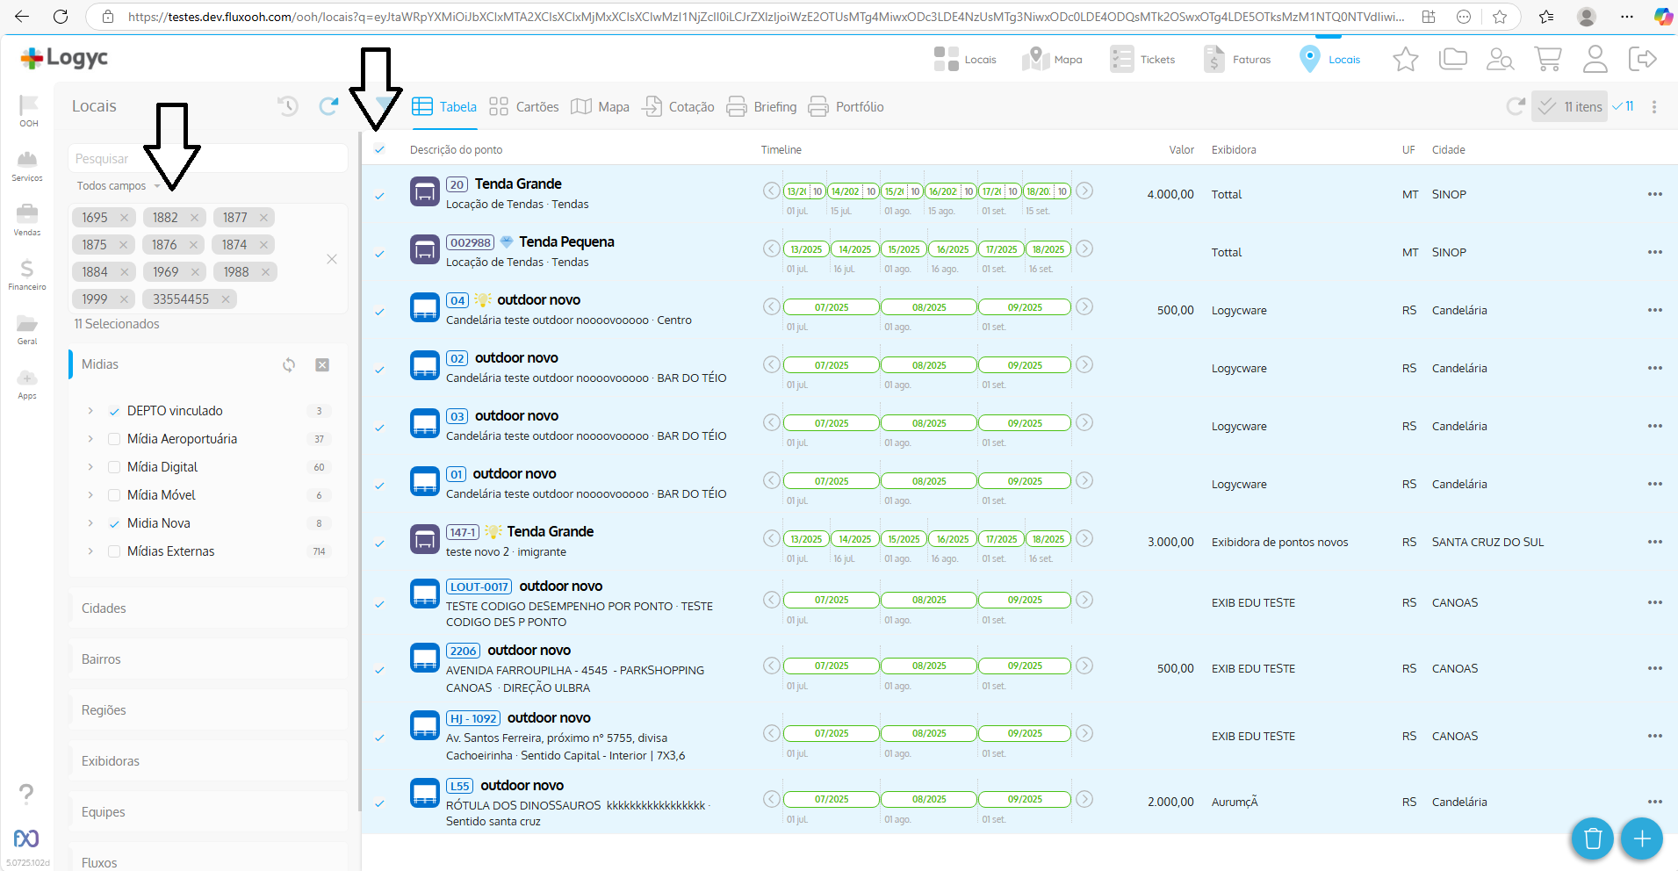1678x871 pixels.
Task: Check the Mídia Digital checkbox
Action: click(x=114, y=467)
